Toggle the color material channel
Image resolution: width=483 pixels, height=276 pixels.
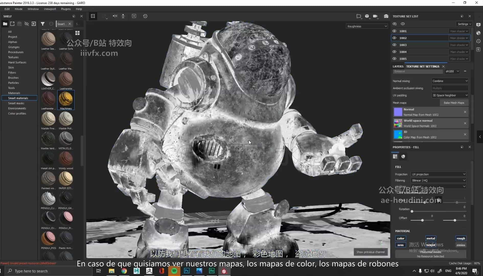tap(400, 238)
